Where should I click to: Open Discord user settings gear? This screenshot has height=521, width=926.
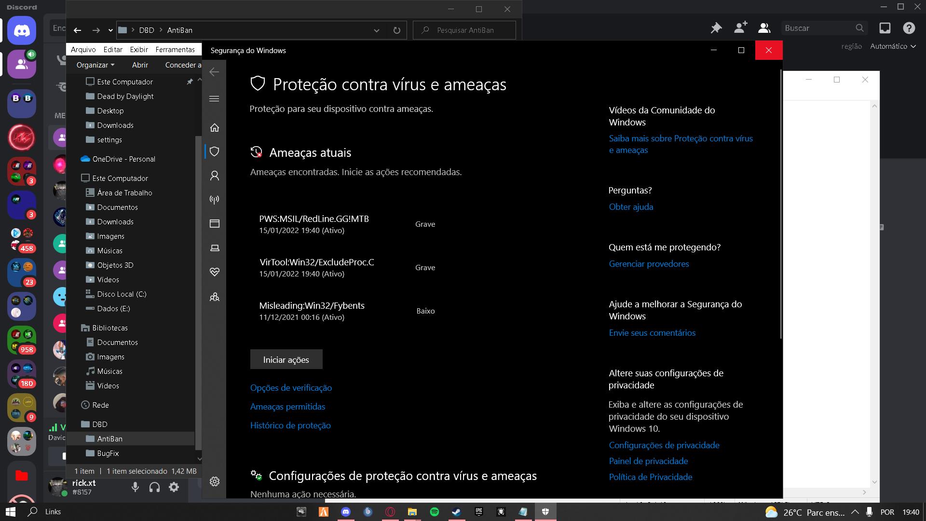click(x=174, y=487)
